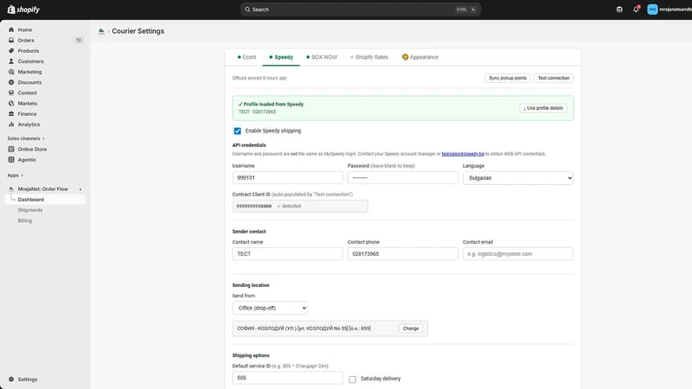Click the Contract Client ID field

pyautogui.click(x=300, y=206)
